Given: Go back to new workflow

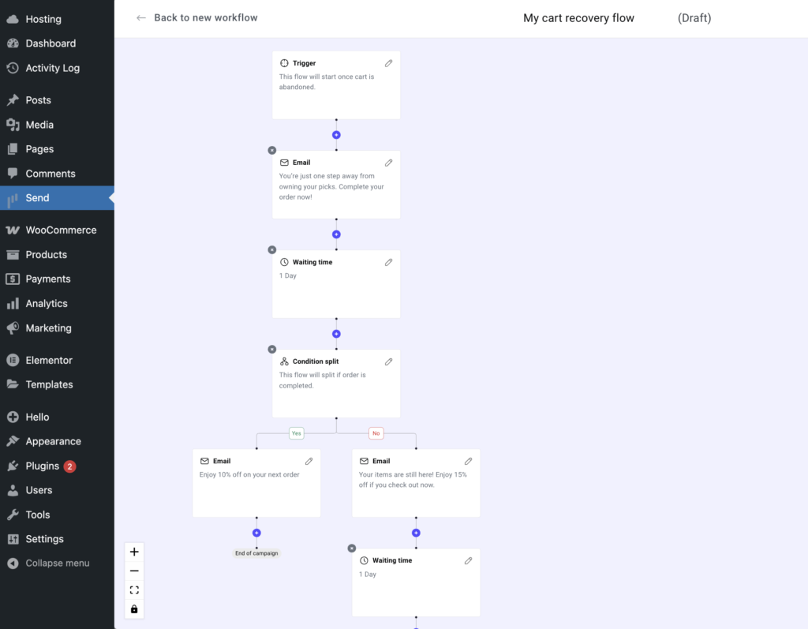Looking at the screenshot, I should pos(206,17).
